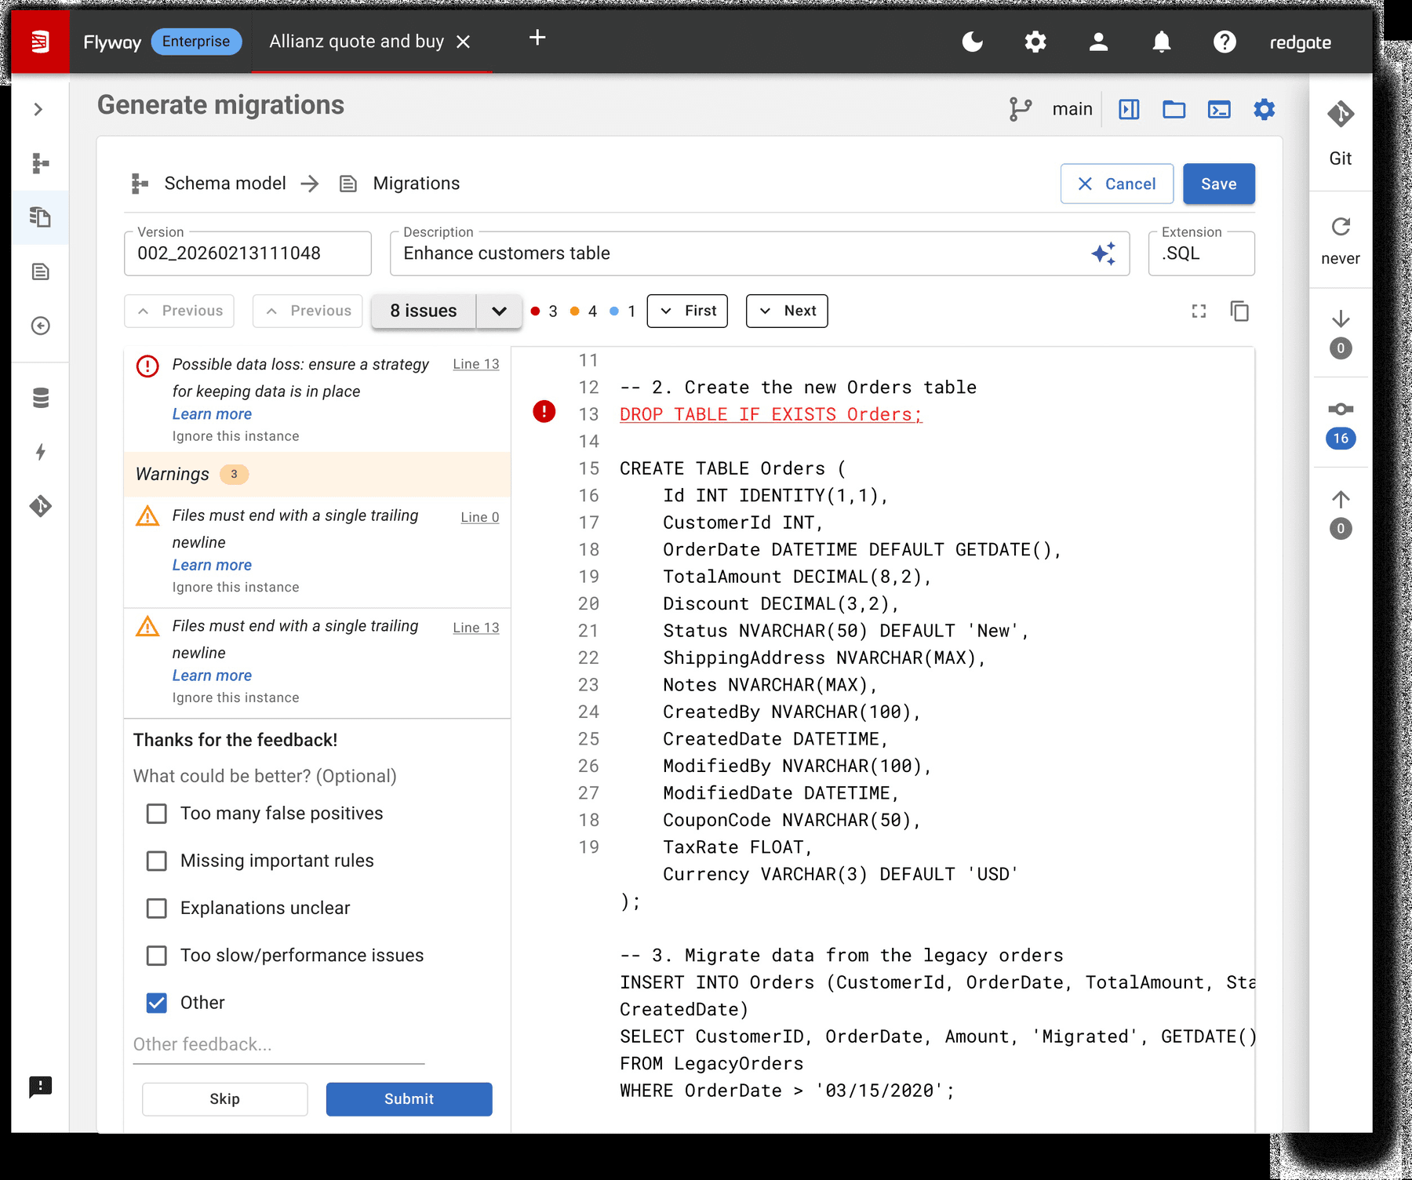The height and width of the screenshot is (1180, 1412).
Task: Click Learn more under data loss issue
Action: [212, 414]
